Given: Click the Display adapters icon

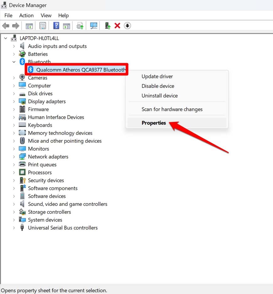Looking at the screenshot, I should [x=22, y=101].
